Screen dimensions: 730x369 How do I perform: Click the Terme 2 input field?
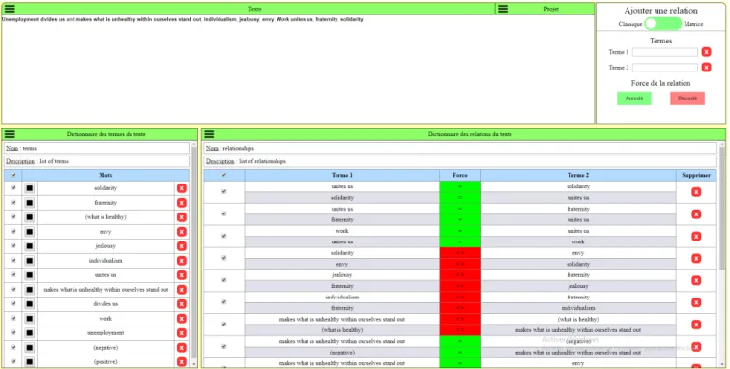[665, 68]
